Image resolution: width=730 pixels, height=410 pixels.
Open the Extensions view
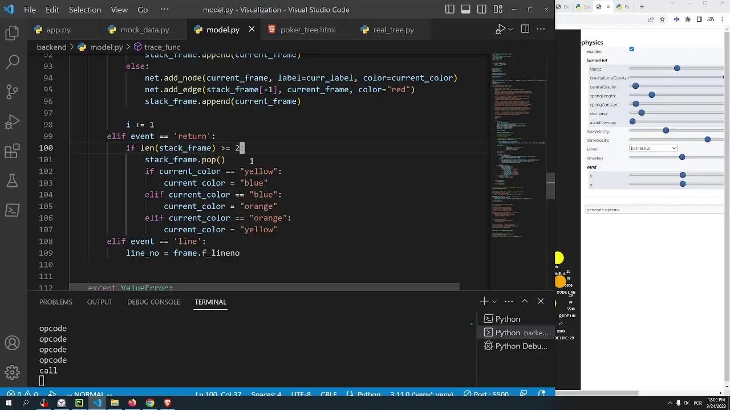coord(12,151)
